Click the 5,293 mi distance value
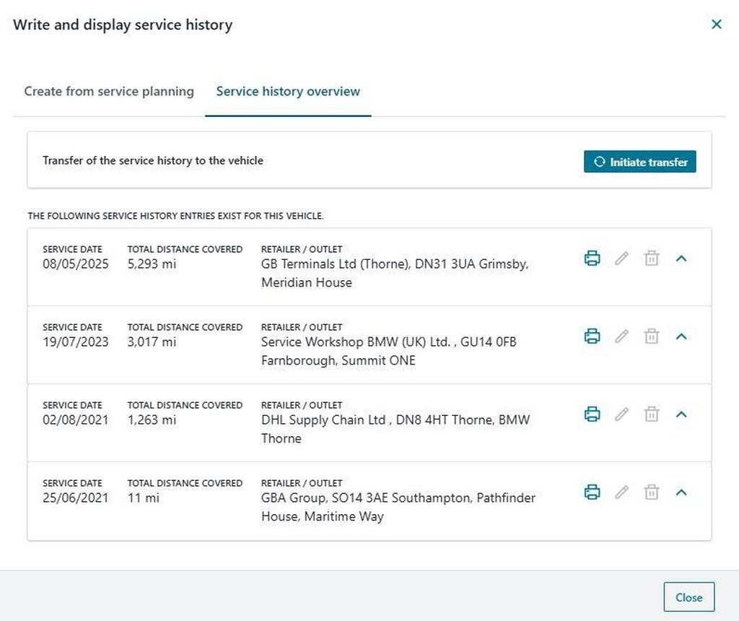 click(x=152, y=264)
